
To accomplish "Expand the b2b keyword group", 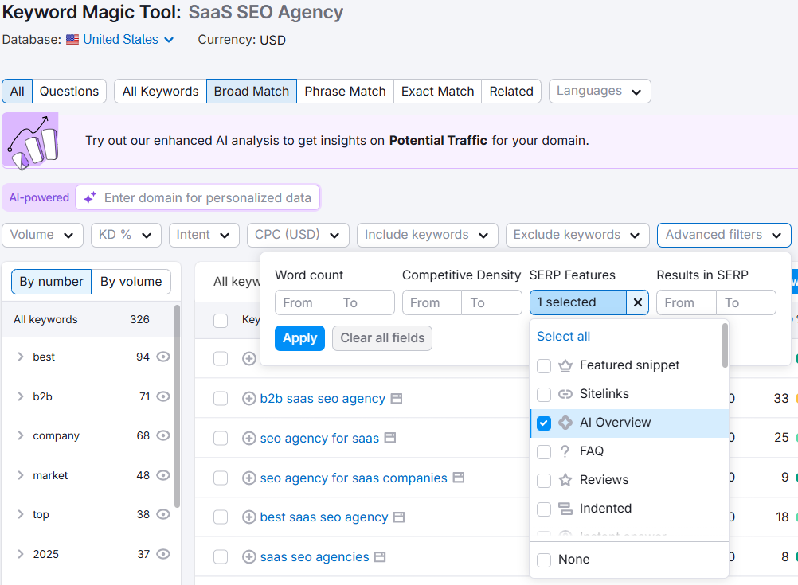I will pos(21,396).
